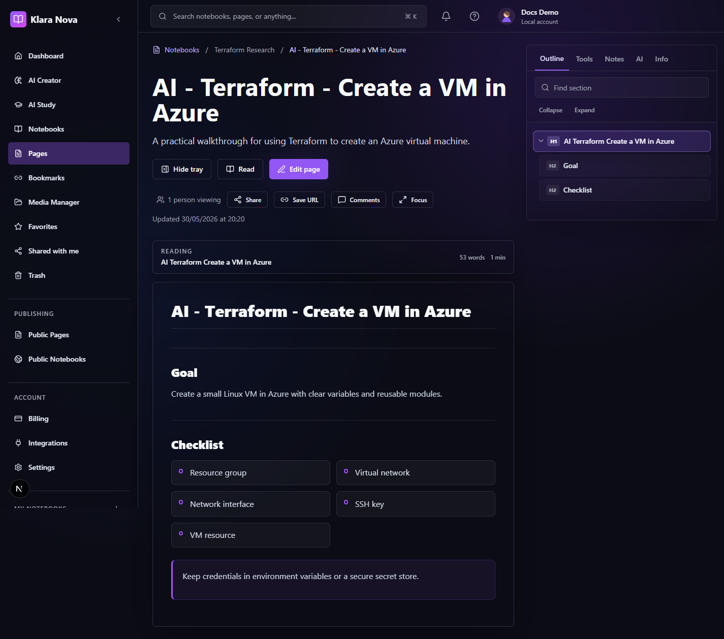
Task: Click the Favorites star icon
Action: pos(18,227)
